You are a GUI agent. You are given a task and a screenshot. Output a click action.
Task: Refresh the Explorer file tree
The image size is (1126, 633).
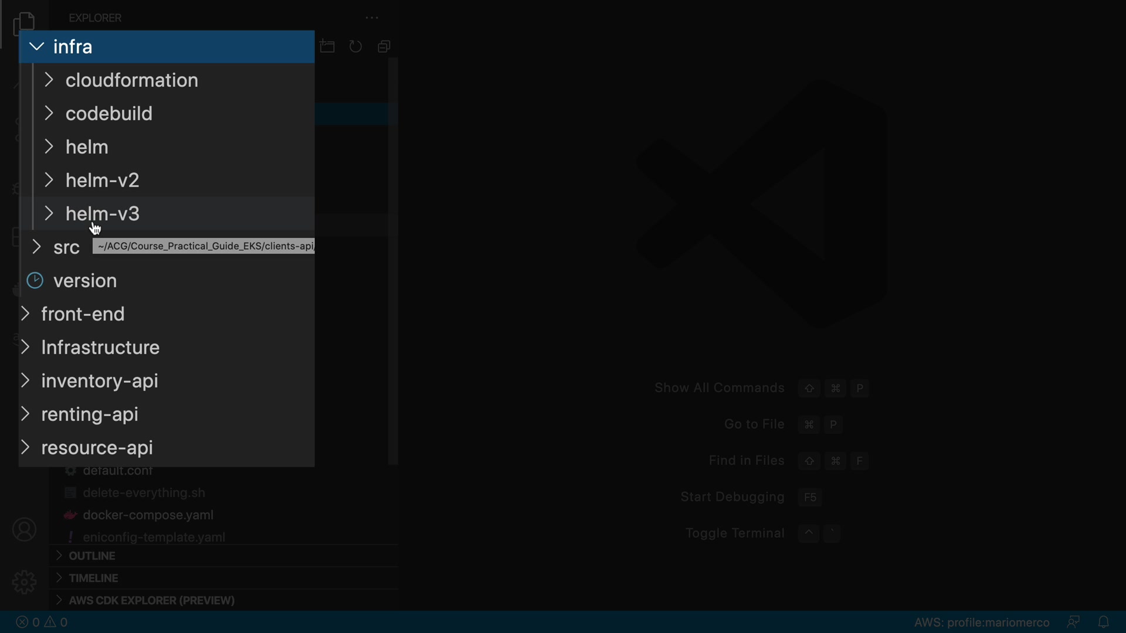click(355, 46)
